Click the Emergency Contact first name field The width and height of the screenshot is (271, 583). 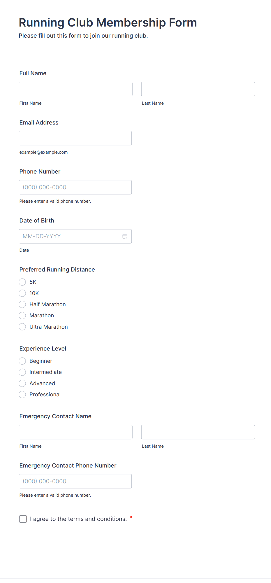(x=75, y=432)
